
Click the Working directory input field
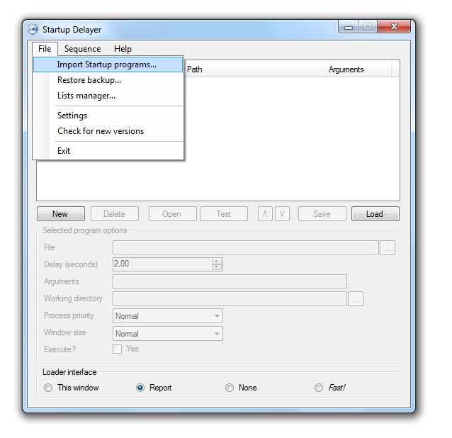coord(230,298)
